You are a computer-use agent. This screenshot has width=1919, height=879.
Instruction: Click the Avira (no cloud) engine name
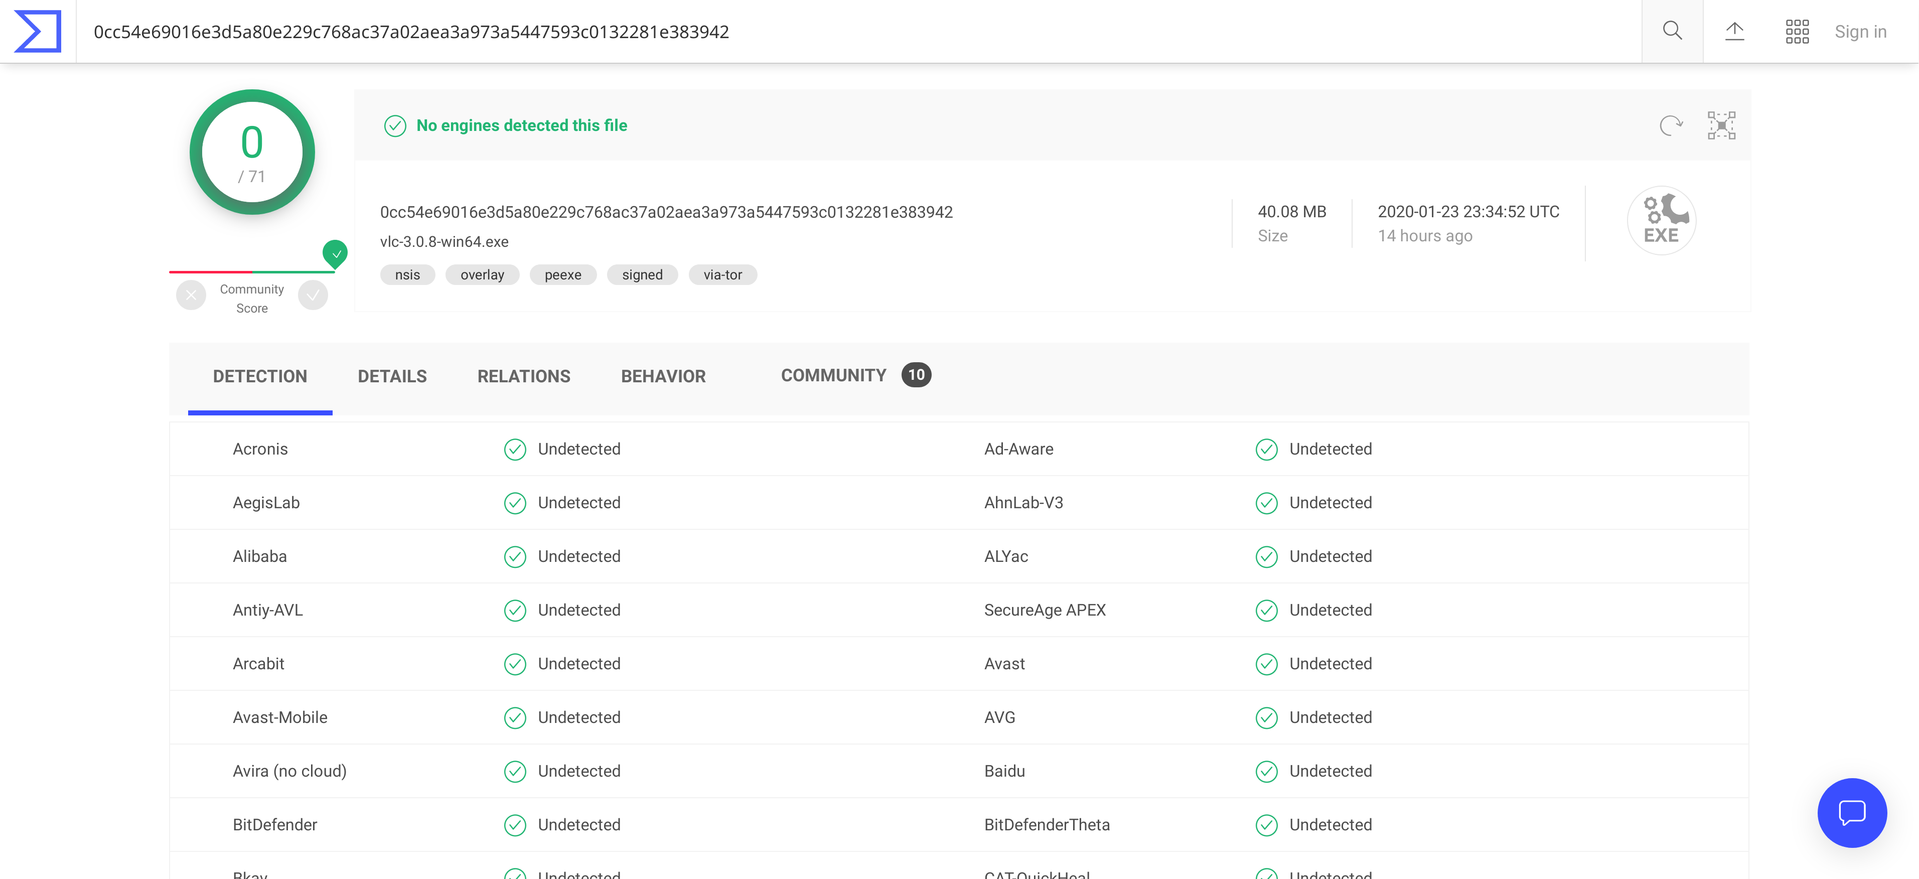(290, 771)
